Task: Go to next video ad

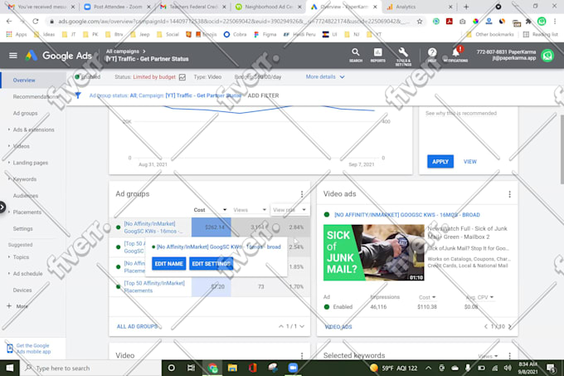Action: 510,327
